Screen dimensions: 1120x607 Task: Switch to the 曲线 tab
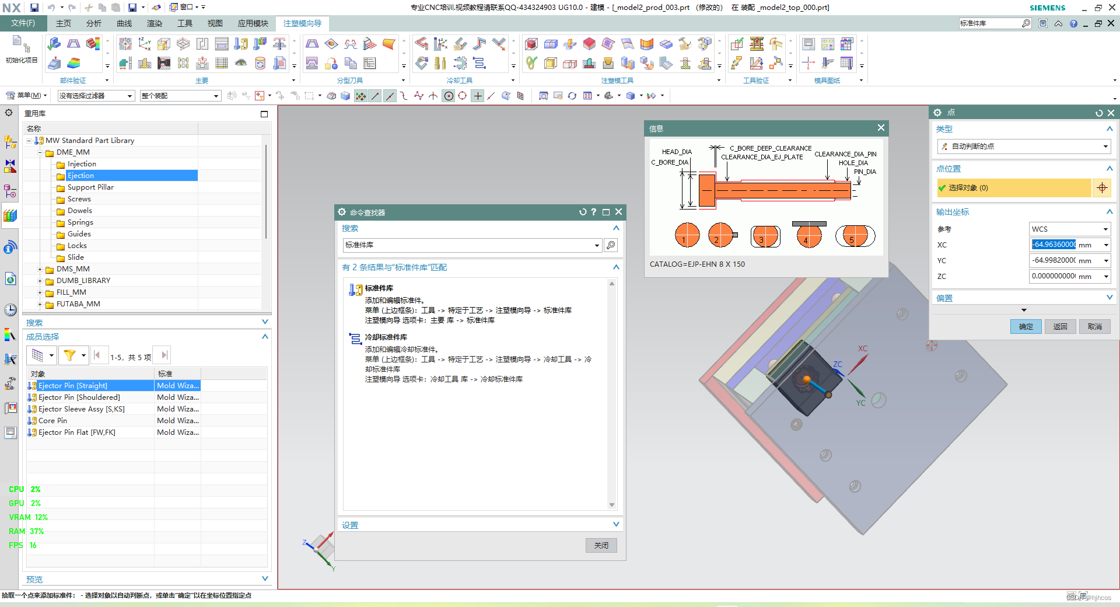[124, 23]
